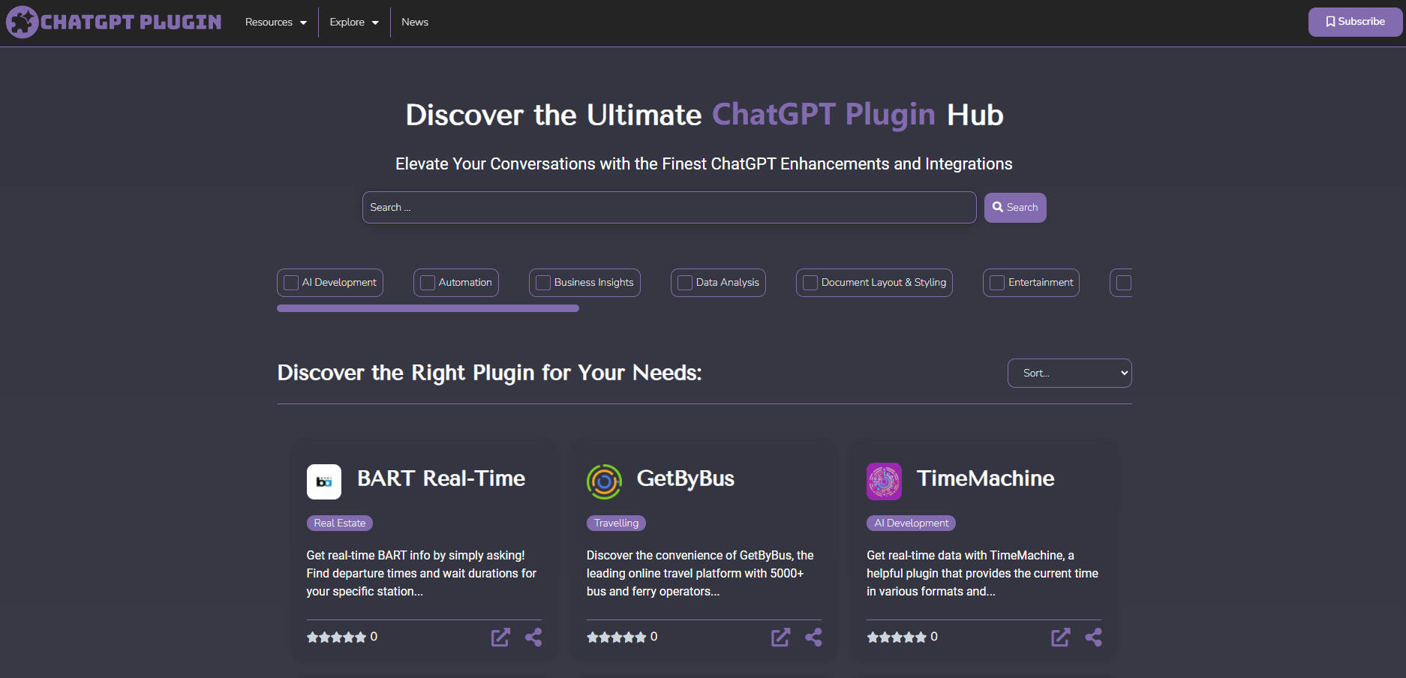
Task: Open GetByBus external link icon
Action: (x=780, y=637)
